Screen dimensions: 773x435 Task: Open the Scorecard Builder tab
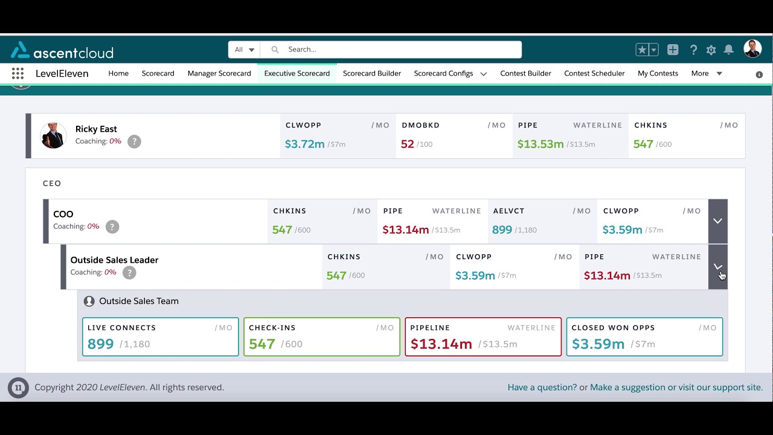[x=372, y=73]
